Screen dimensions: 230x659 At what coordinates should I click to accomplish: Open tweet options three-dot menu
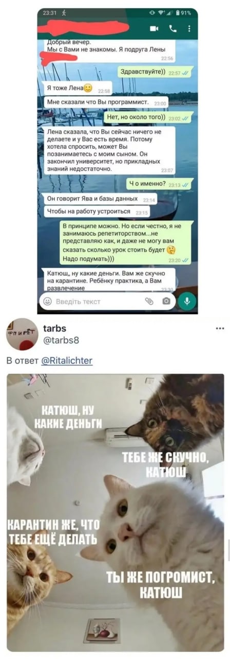220,328
